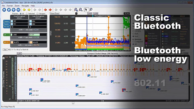Select the Packets 'All' radio button
This screenshot has width=194, height=109.
click(20, 13)
